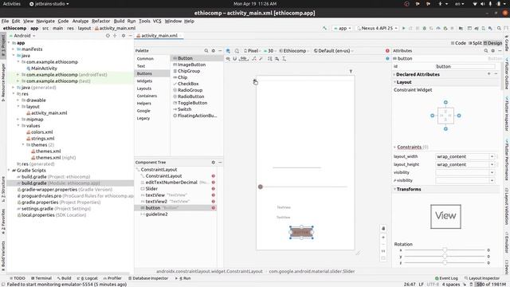Click red error indicator above the design surface
510x287 pixels.
click(387, 51)
